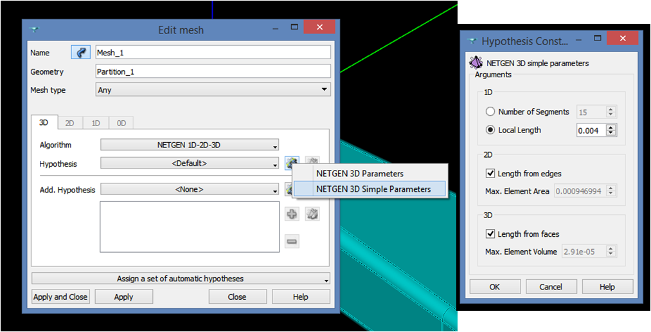Image resolution: width=651 pixels, height=332 pixels.
Task: Click the Max. Element Area value field
Action: 580,191
